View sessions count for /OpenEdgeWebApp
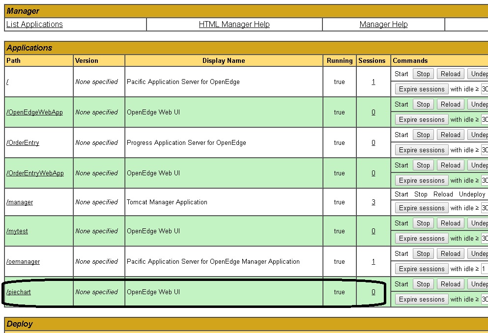 click(x=373, y=112)
